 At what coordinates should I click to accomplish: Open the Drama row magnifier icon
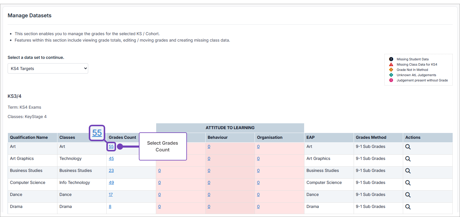[408, 207]
